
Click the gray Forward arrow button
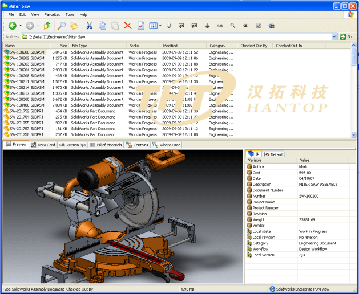[x=30, y=26]
